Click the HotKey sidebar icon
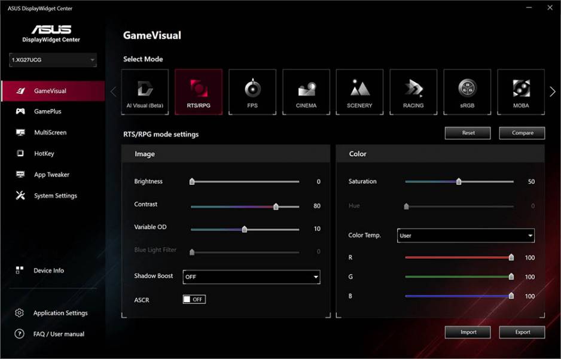Viewport: 561px width, 359px height. click(x=20, y=153)
